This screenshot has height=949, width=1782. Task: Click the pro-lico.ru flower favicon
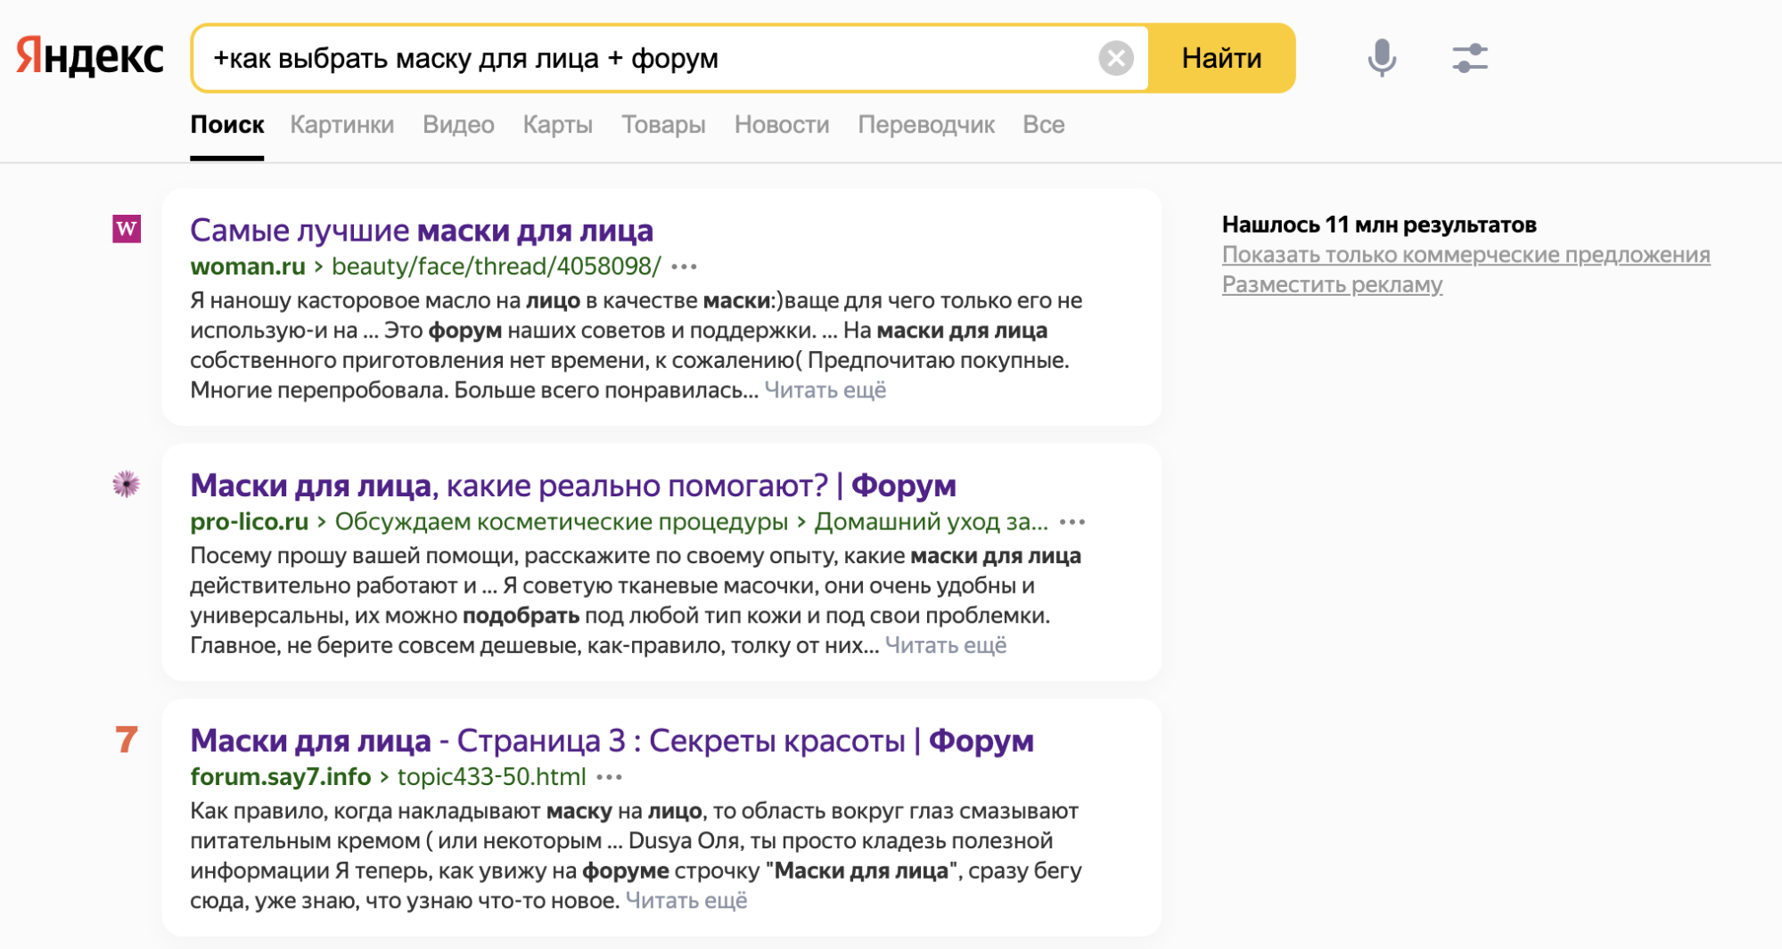point(127,484)
